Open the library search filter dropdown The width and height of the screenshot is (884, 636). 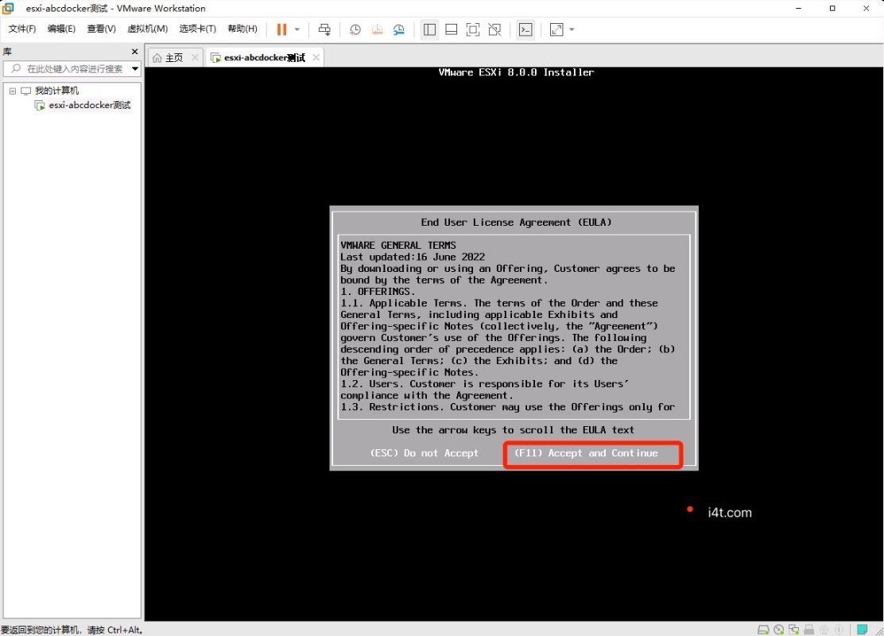point(135,69)
